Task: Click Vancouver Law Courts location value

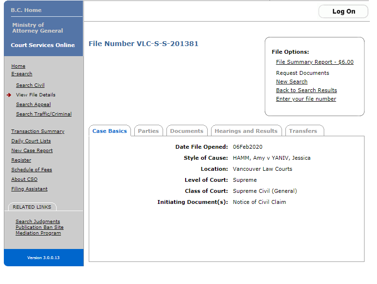Action: 262,169
